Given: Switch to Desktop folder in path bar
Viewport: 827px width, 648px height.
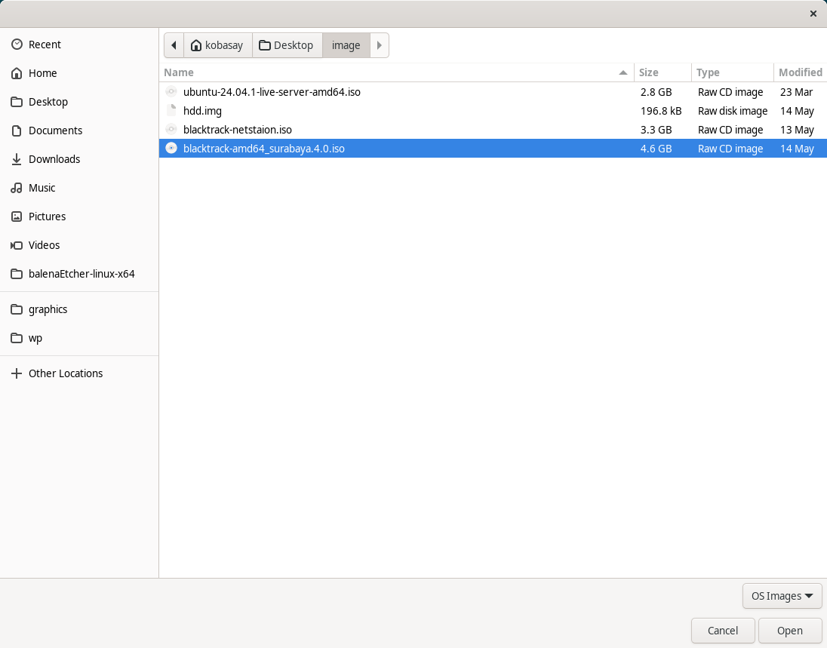Looking at the screenshot, I should click(x=287, y=45).
